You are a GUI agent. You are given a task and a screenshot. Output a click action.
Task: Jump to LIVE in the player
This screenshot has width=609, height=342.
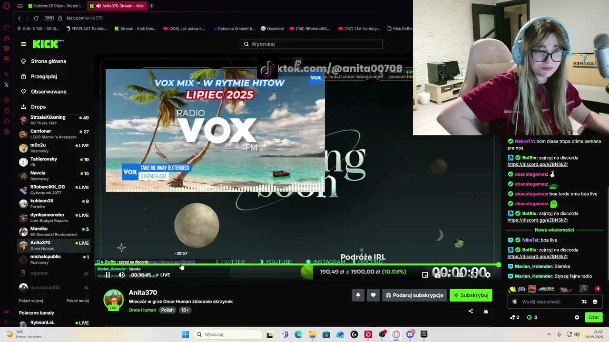click(162, 275)
